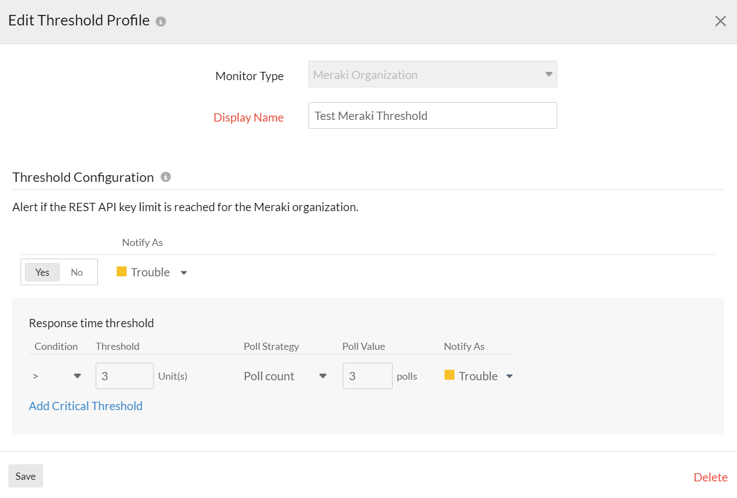Open Notify As dropdown for API key limit
The image size is (737, 498).
coord(152,272)
